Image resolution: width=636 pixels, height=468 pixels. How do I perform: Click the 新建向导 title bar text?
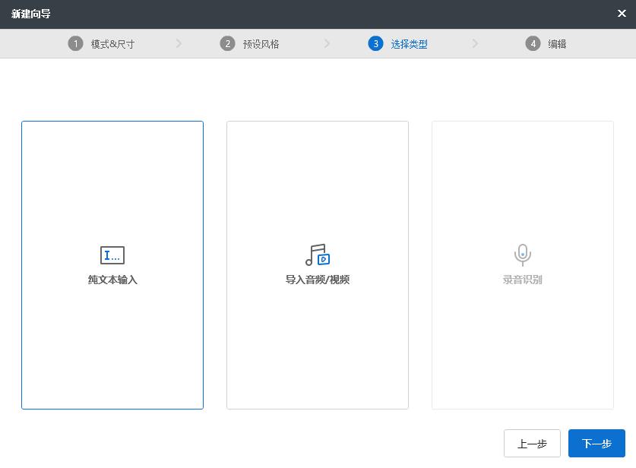point(30,13)
